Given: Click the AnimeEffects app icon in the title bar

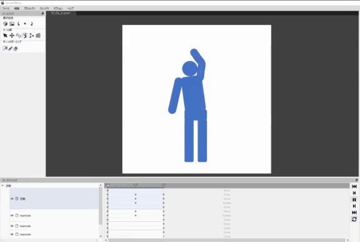Looking at the screenshot, I should (2, 3).
